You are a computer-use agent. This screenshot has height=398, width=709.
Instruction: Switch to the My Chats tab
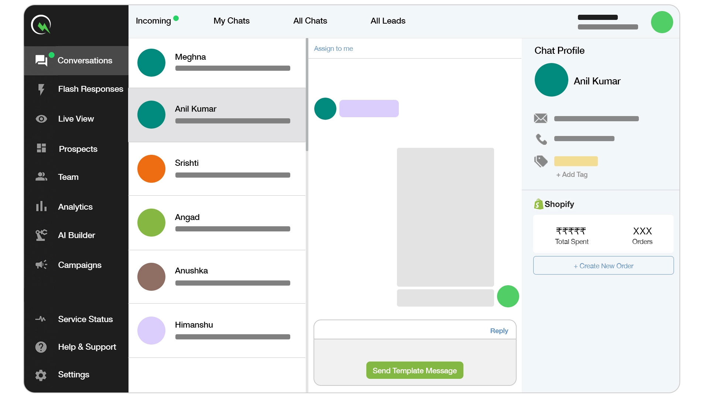pyautogui.click(x=231, y=21)
